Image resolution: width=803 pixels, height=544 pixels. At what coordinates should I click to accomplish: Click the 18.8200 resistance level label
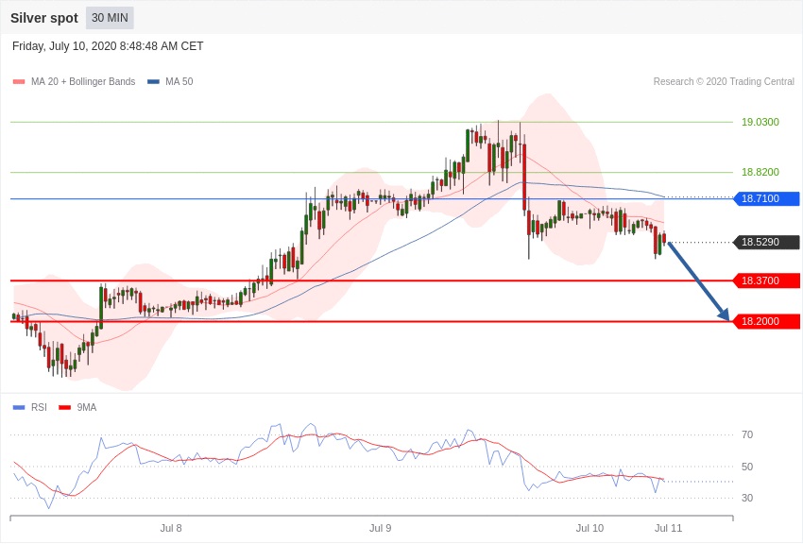[x=760, y=173]
